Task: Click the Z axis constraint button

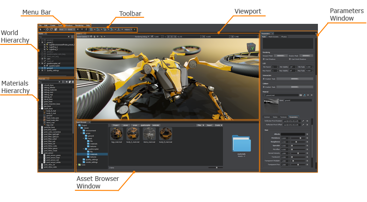Action: tap(86, 29)
